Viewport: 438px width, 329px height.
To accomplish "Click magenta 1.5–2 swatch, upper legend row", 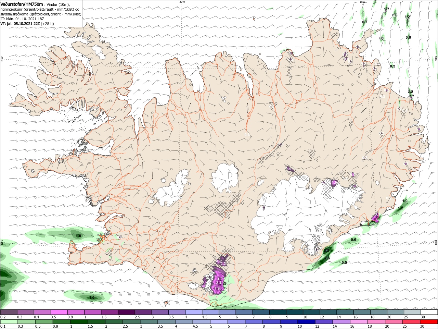I will (x=109, y=312).
